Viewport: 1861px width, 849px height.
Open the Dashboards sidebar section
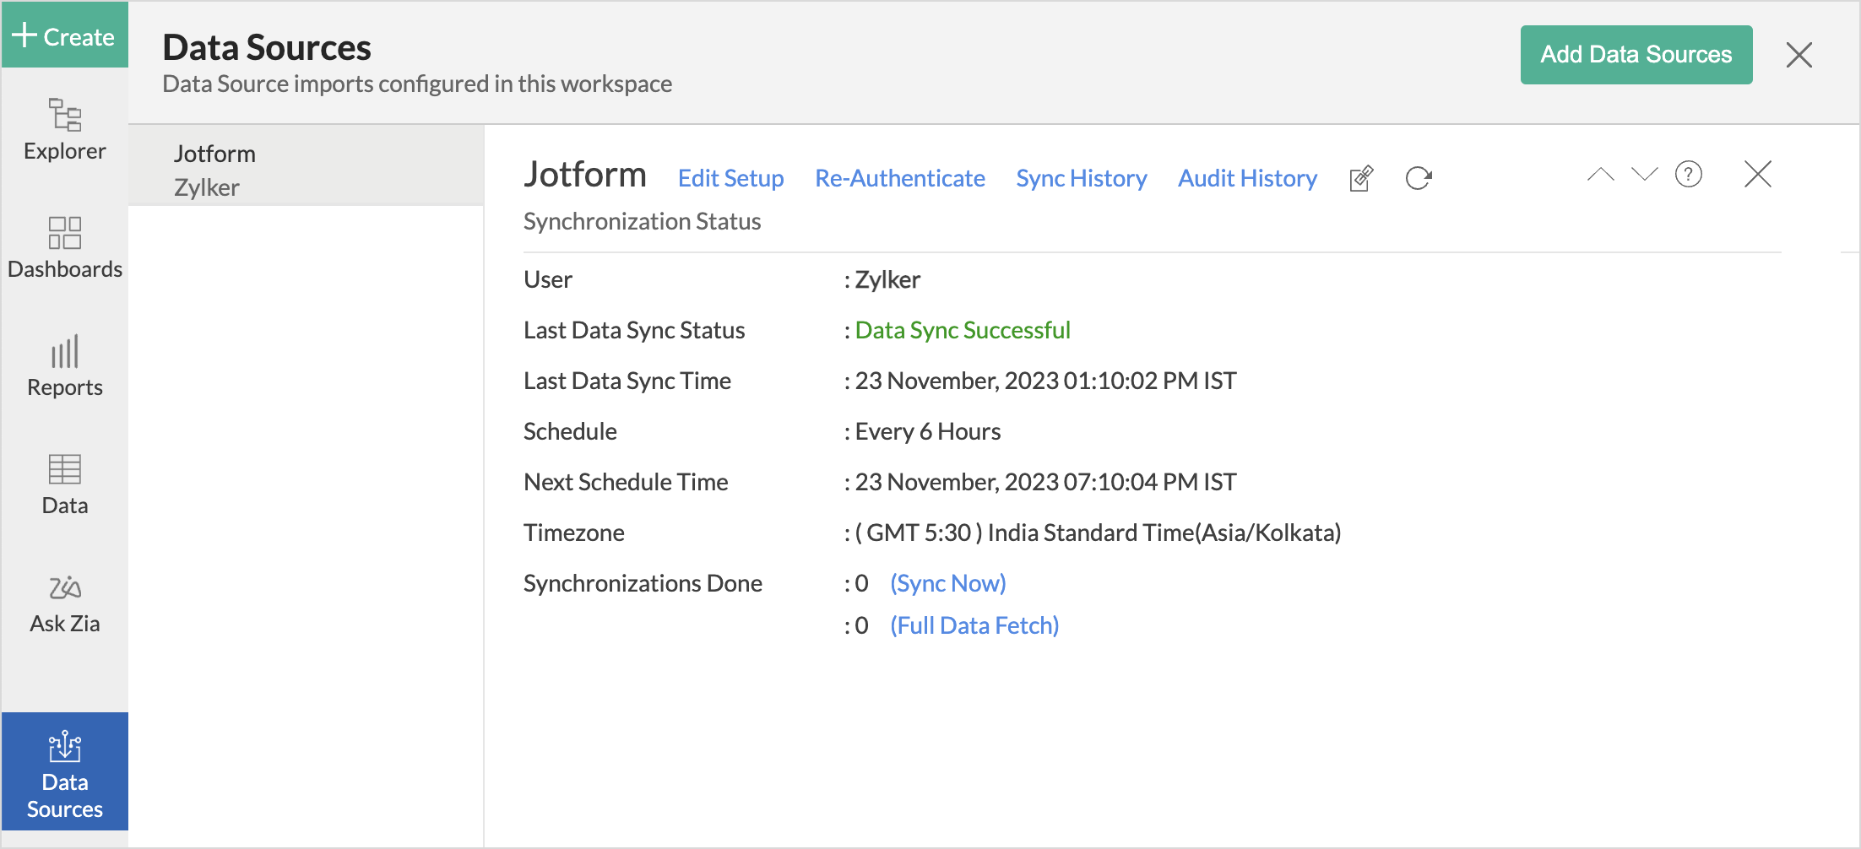[x=65, y=247]
